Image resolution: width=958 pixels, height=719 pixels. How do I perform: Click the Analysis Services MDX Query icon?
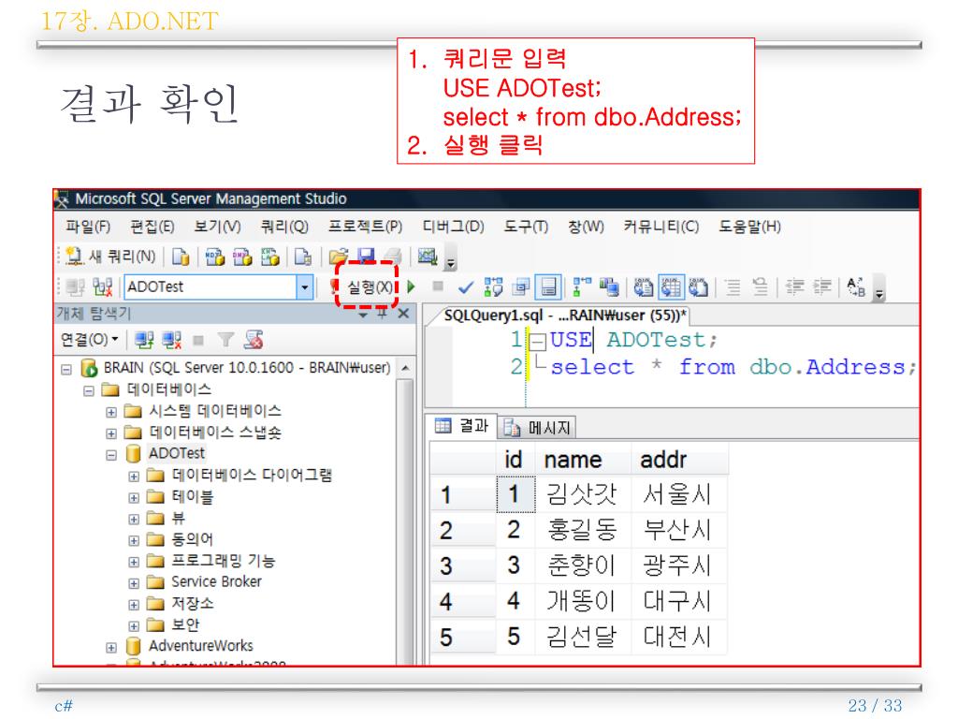tap(215, 257)
